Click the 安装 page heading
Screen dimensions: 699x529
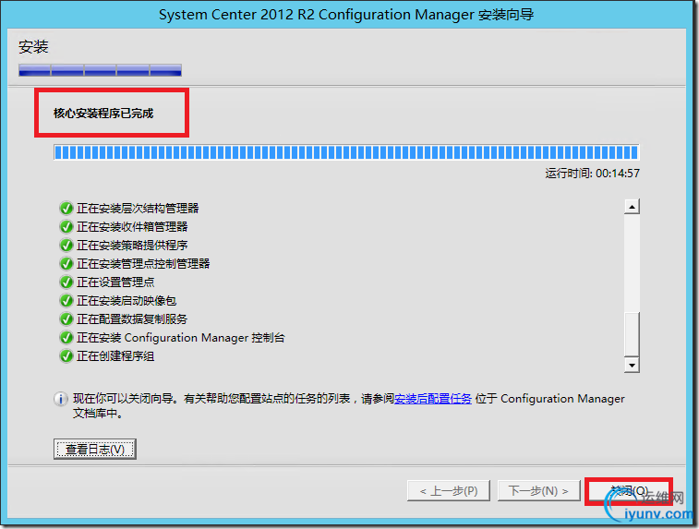tap(33, 47)
